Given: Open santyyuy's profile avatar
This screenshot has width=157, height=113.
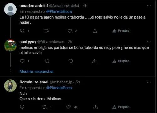Looking at the screenshot, I should [x=10, y=46].
